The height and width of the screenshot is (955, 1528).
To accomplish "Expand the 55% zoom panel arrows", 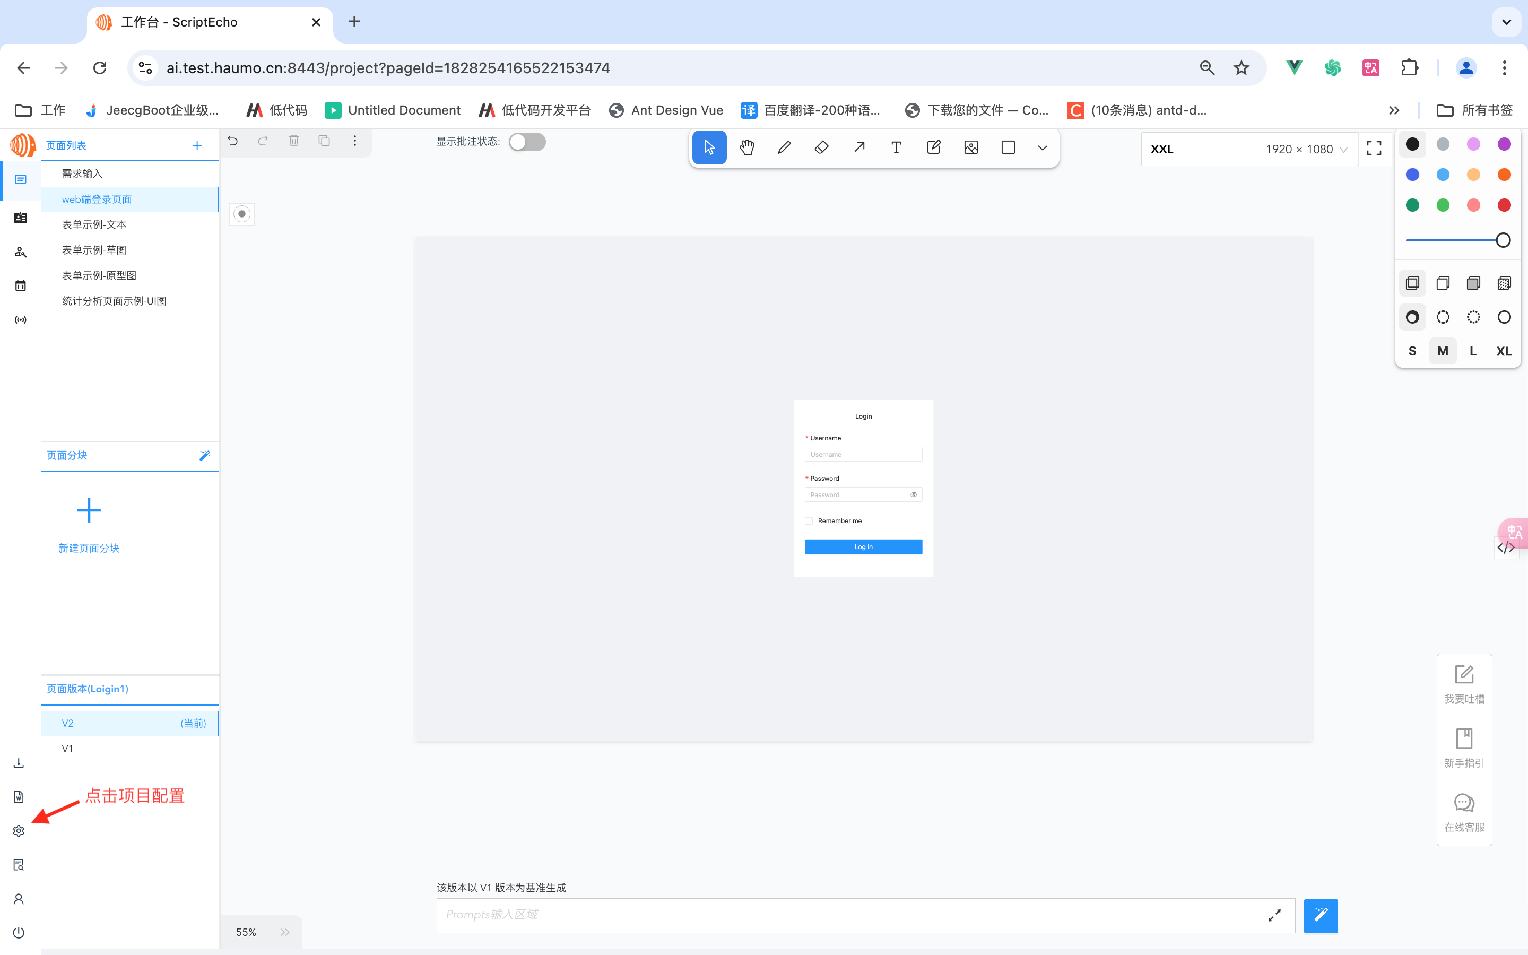I will point(285,932).
